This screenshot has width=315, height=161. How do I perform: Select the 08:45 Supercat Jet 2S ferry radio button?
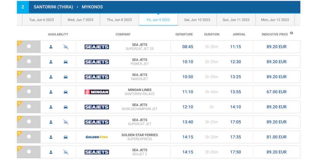click(29, 46)
